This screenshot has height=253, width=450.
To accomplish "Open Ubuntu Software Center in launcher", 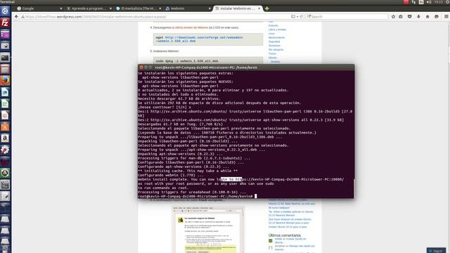I will point(5,126).
